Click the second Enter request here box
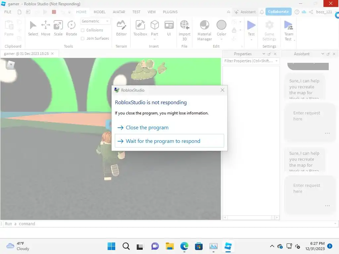The width and height of the screenshot is (339, 254). (310, 195)
